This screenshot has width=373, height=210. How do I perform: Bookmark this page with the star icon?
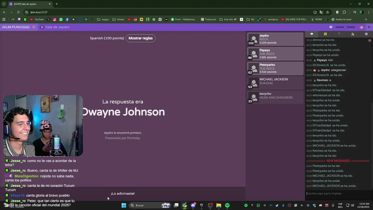click(328, 12)
